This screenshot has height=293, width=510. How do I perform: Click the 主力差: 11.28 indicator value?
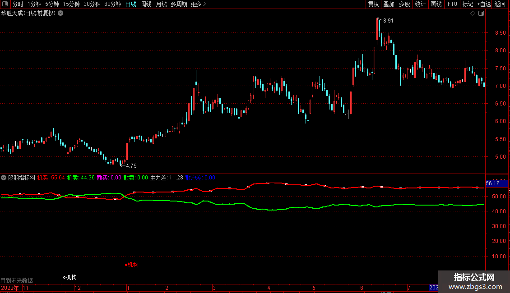coord(167,178)
